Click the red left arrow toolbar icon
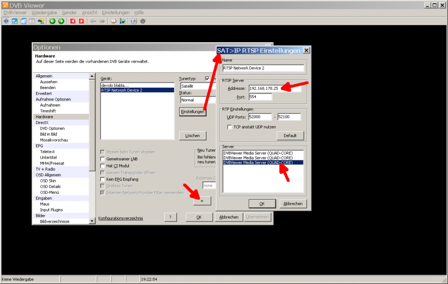Image resolution: width=448 pixels, height=284 pixels. point(73,21)
